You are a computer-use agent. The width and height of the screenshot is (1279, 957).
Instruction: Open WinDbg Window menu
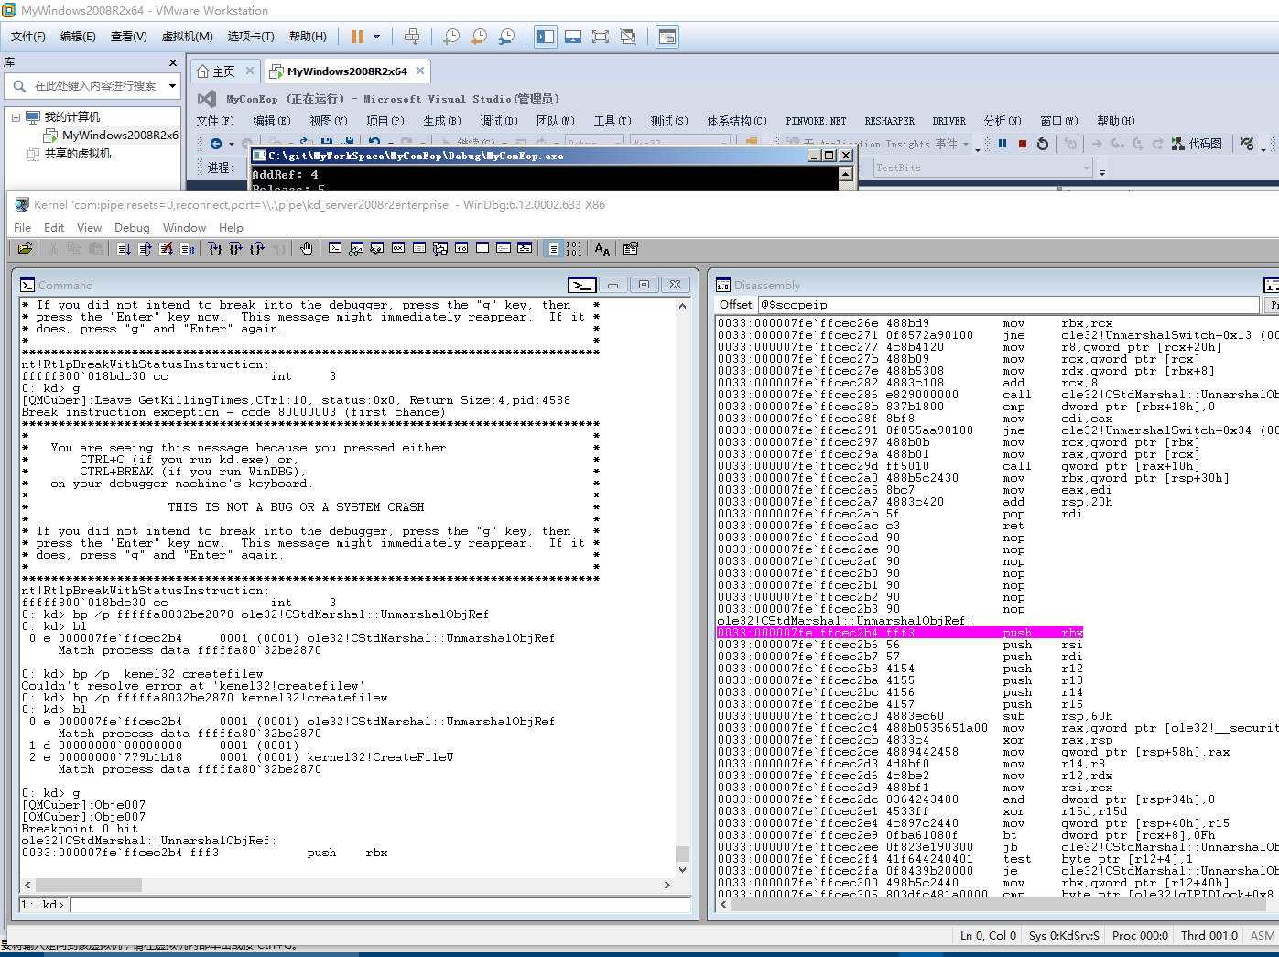184,227
